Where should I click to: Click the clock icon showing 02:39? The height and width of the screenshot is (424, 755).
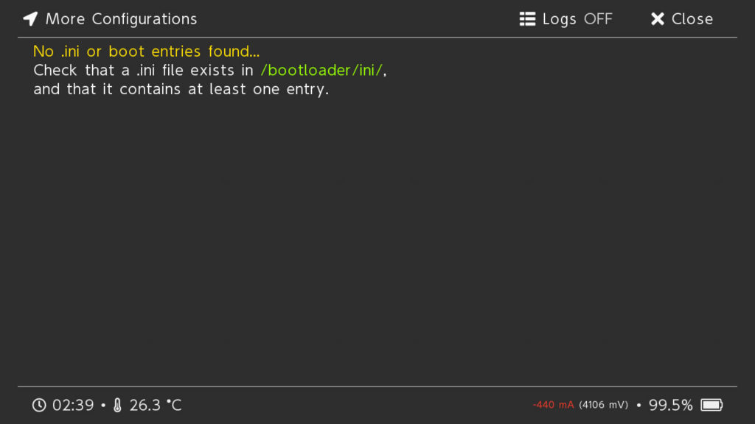point(38,405)
